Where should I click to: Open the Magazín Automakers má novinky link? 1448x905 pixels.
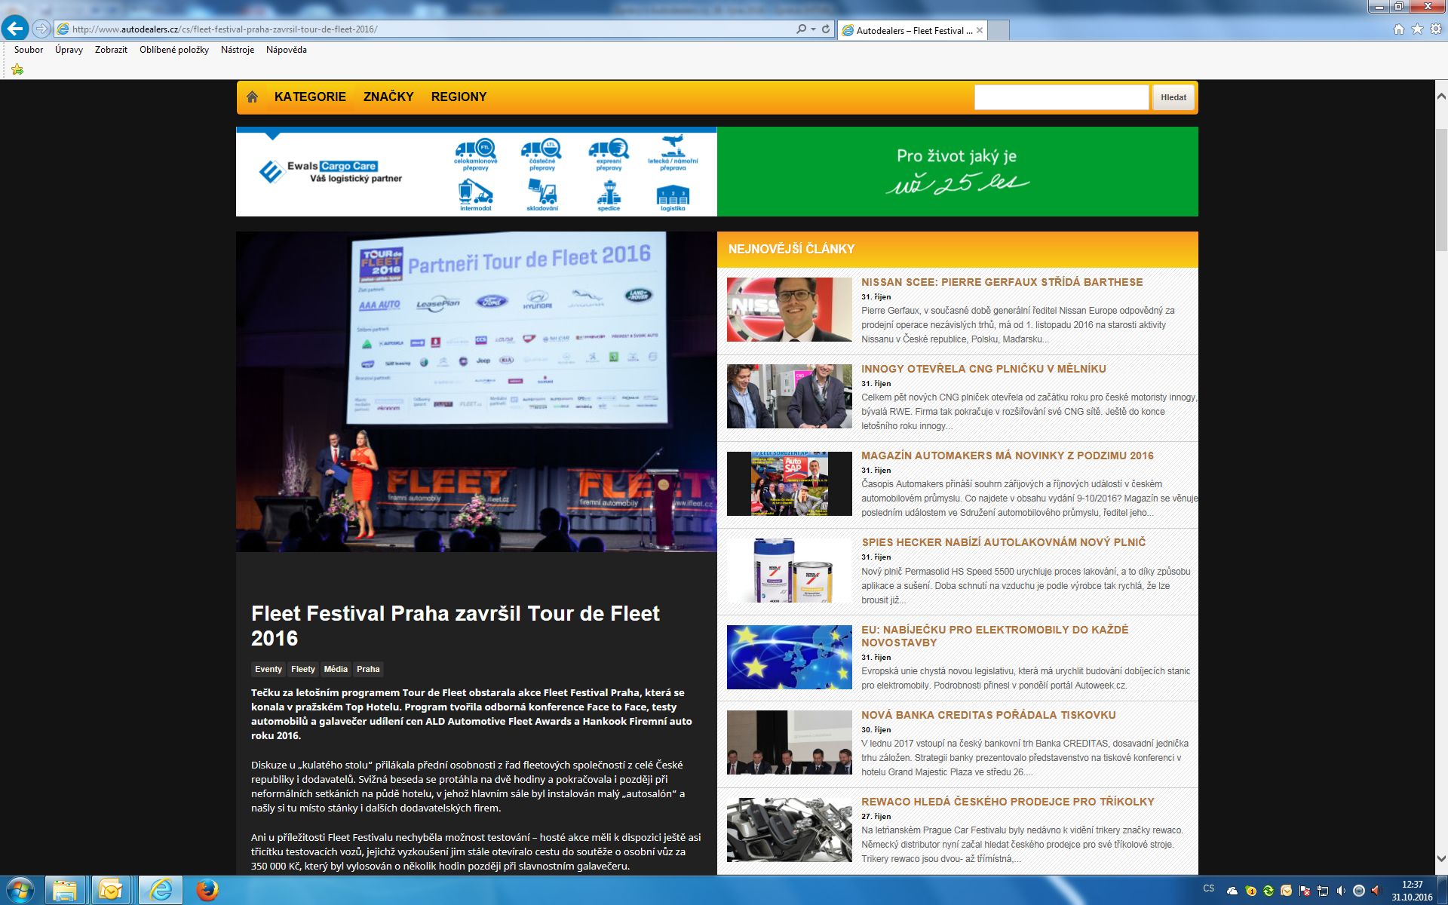tap(1008, 456)
